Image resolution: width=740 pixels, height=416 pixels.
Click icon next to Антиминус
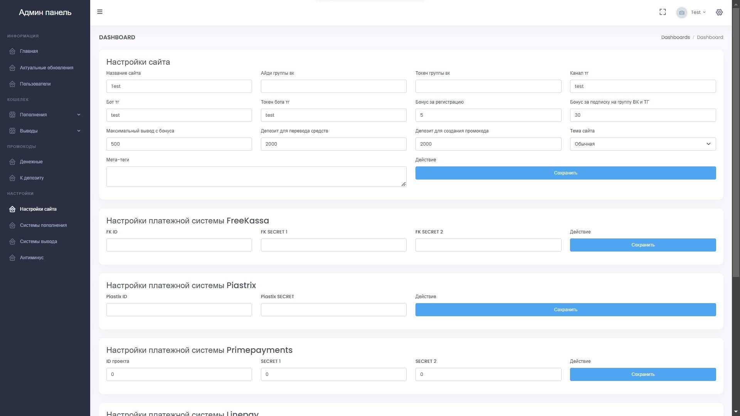(12, 258)
